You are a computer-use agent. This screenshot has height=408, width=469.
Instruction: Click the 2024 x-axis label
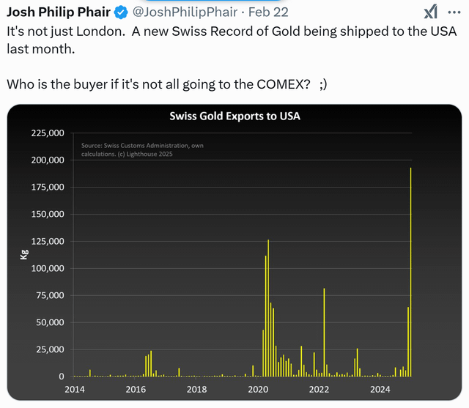pyautogui.click(x=380, y=390)
